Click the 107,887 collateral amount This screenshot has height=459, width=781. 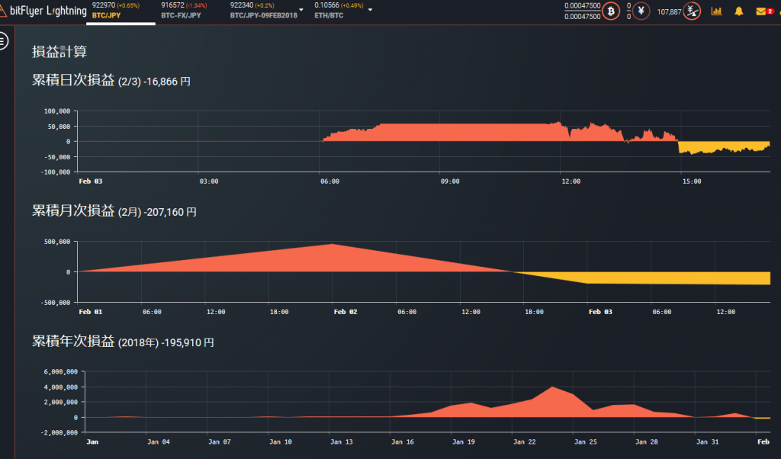click(668, 12)
